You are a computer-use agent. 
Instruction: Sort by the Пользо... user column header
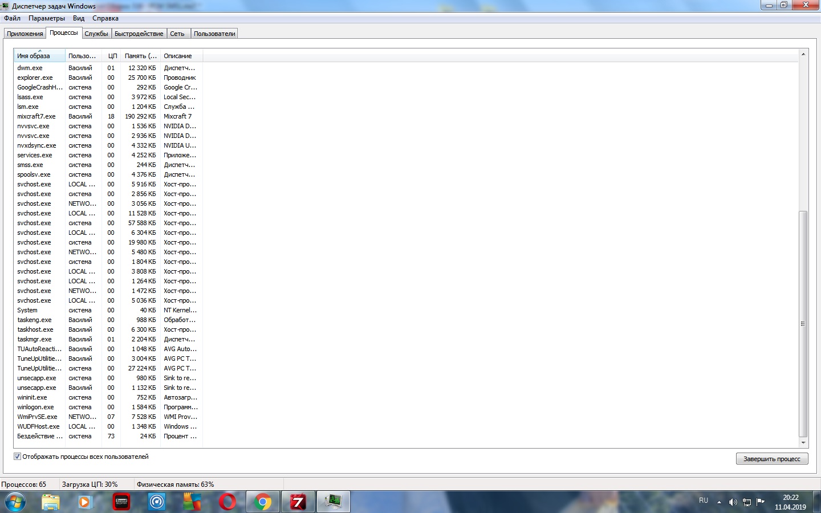click(x=83, y=56)
